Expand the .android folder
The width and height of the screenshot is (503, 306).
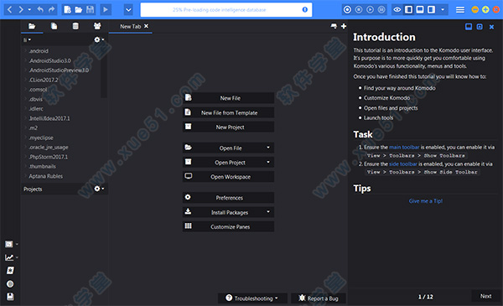(25, 50)
